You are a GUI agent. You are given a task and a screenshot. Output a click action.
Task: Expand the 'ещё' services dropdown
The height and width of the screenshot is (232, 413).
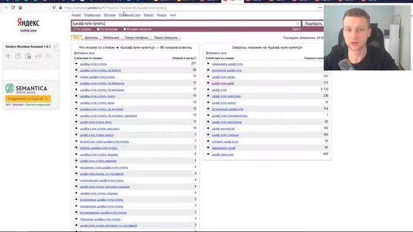click(x=172, y=15)
